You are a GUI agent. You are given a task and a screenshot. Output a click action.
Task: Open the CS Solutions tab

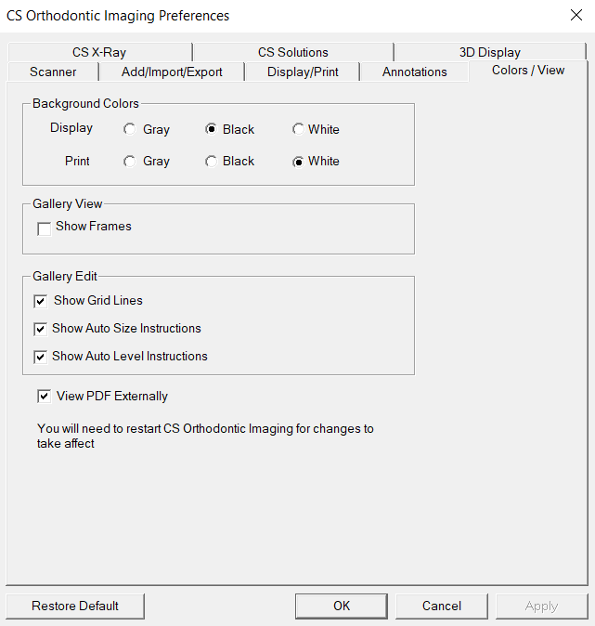click(x=293, y=52)
